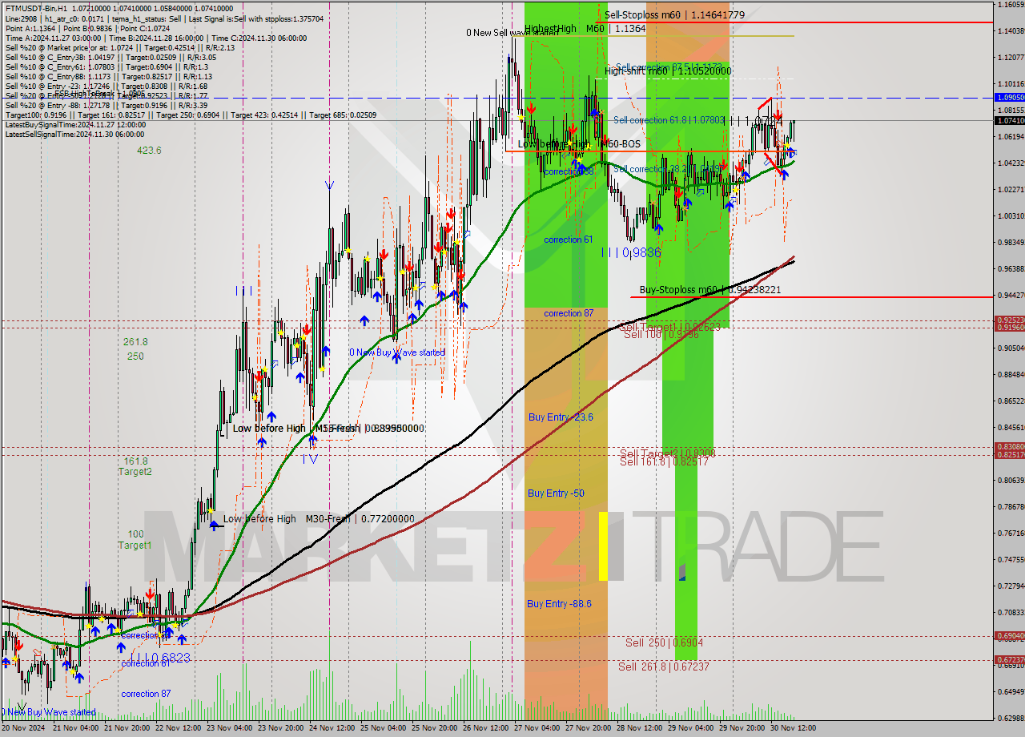The width and height of the screenshot is (1025, 737).
Task: Click the '20 Nov 2024' time axis label
Action: tap(23, 728)
